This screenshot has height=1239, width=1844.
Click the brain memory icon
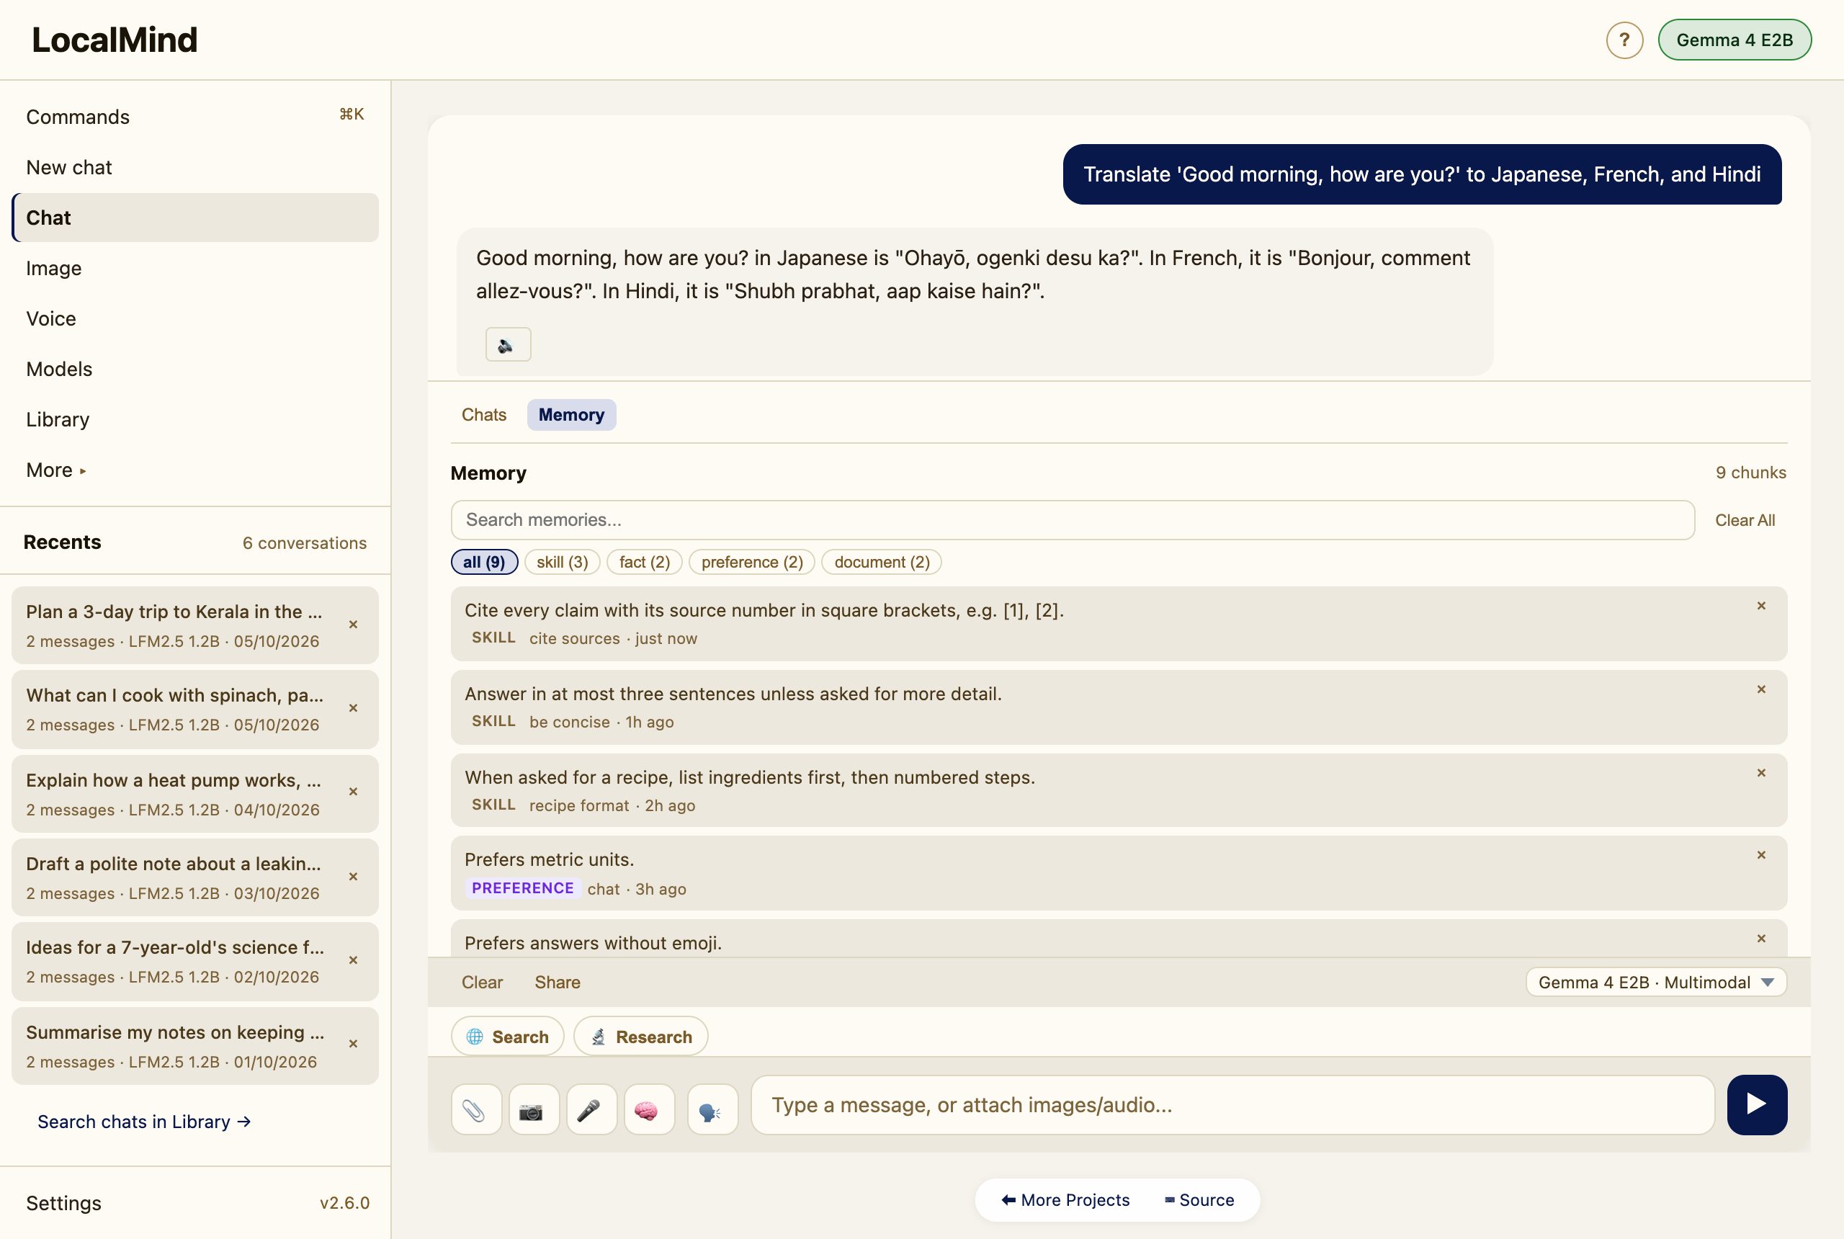(648, 1109)
